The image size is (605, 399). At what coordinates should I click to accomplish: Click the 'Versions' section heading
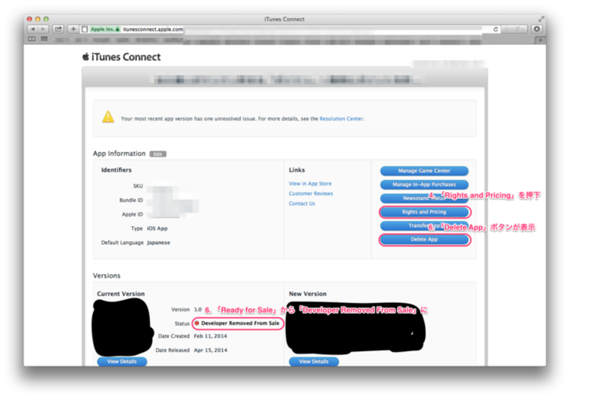point(107,275)
